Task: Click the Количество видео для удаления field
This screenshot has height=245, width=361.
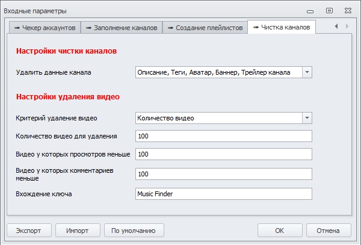Action: pos(224,136)
